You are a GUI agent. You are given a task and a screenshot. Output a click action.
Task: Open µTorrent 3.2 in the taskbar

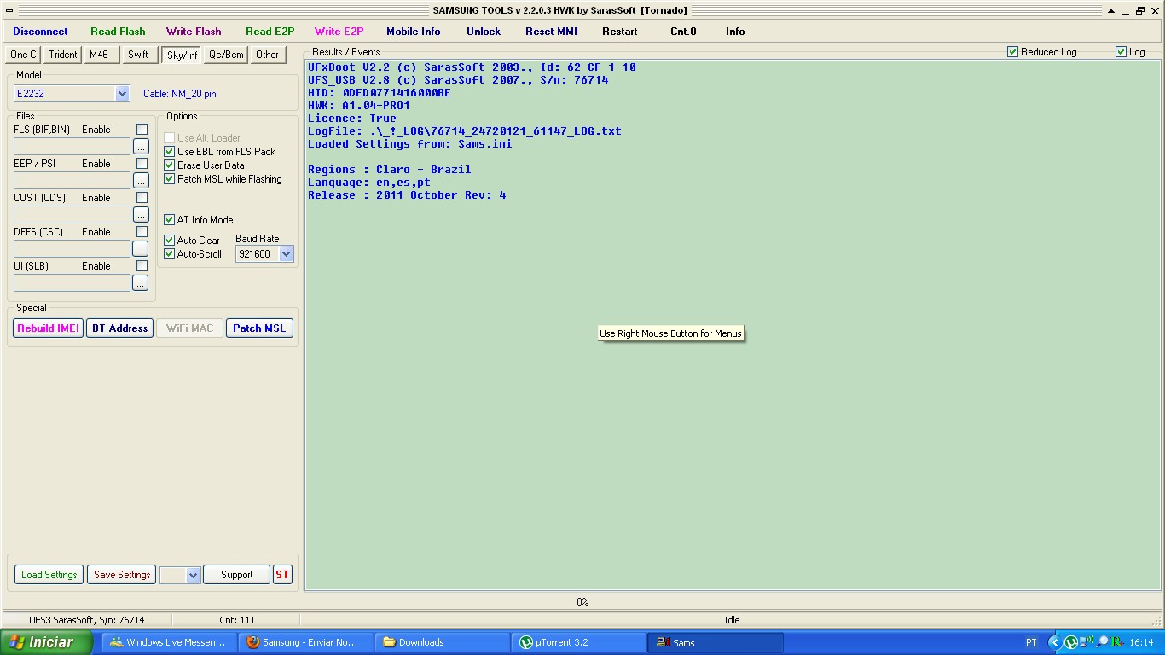click(578, 643)
